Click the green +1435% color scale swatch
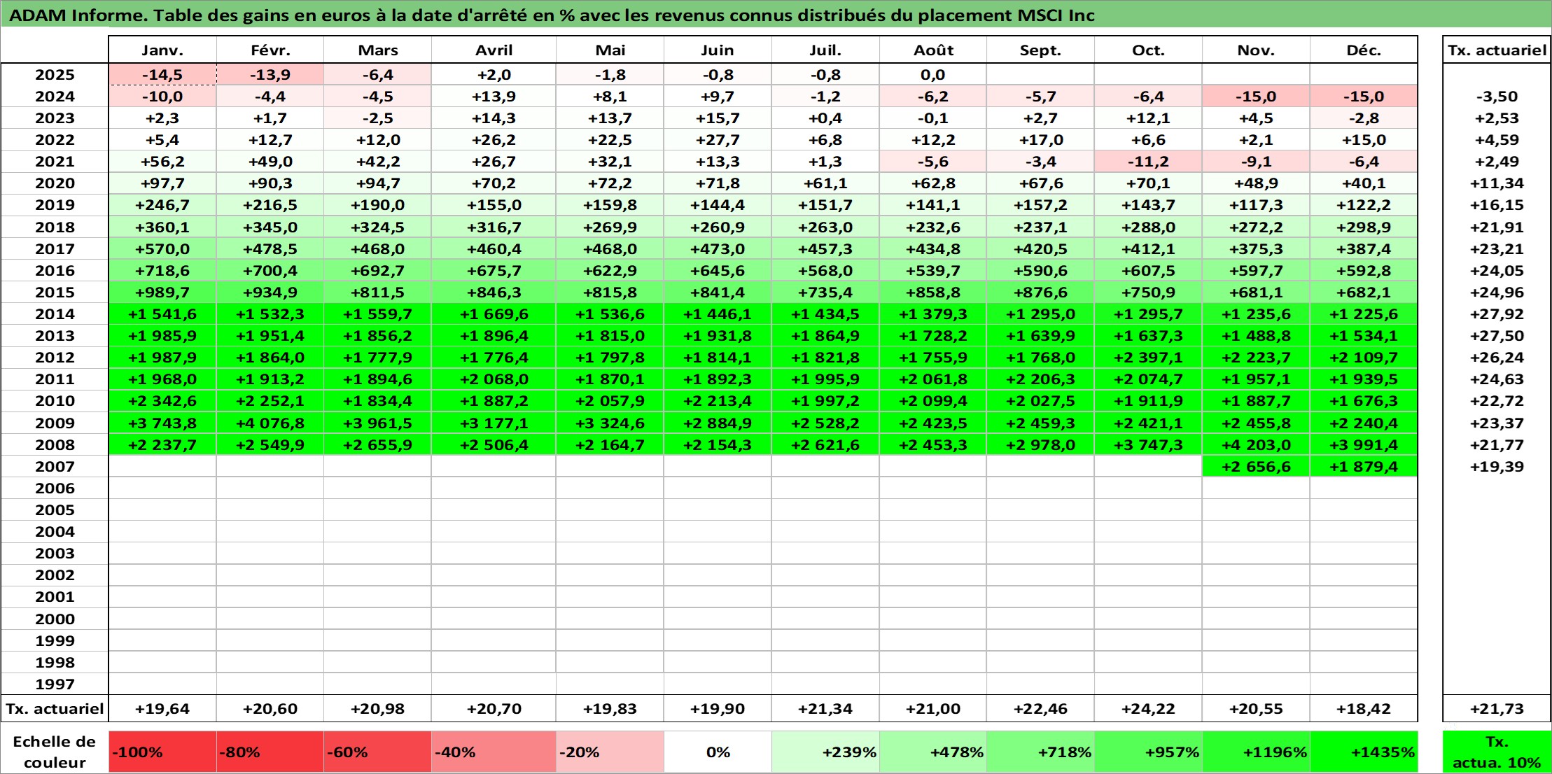The width and height of the screenshot is (1552, 774). click(1364, 752)
